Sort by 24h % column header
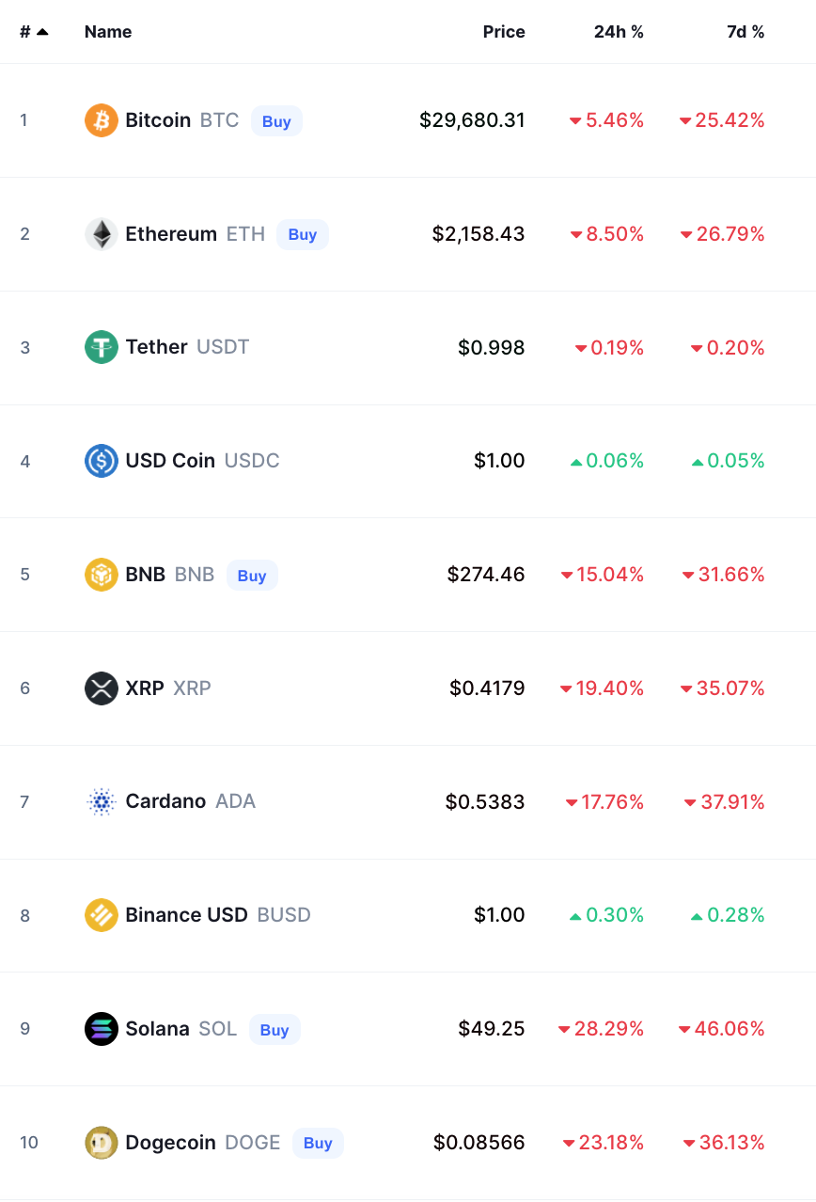The height and width of the screenshot is (1202, 816). (x=619, y=32)
